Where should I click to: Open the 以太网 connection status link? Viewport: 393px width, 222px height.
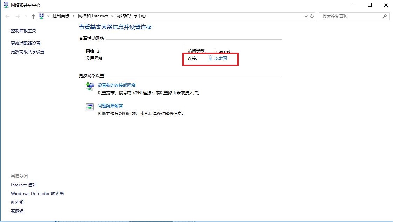coord(220,58)
